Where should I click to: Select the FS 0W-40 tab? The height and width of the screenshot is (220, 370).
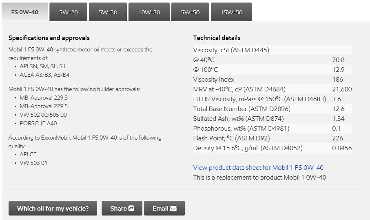[25, 12]
